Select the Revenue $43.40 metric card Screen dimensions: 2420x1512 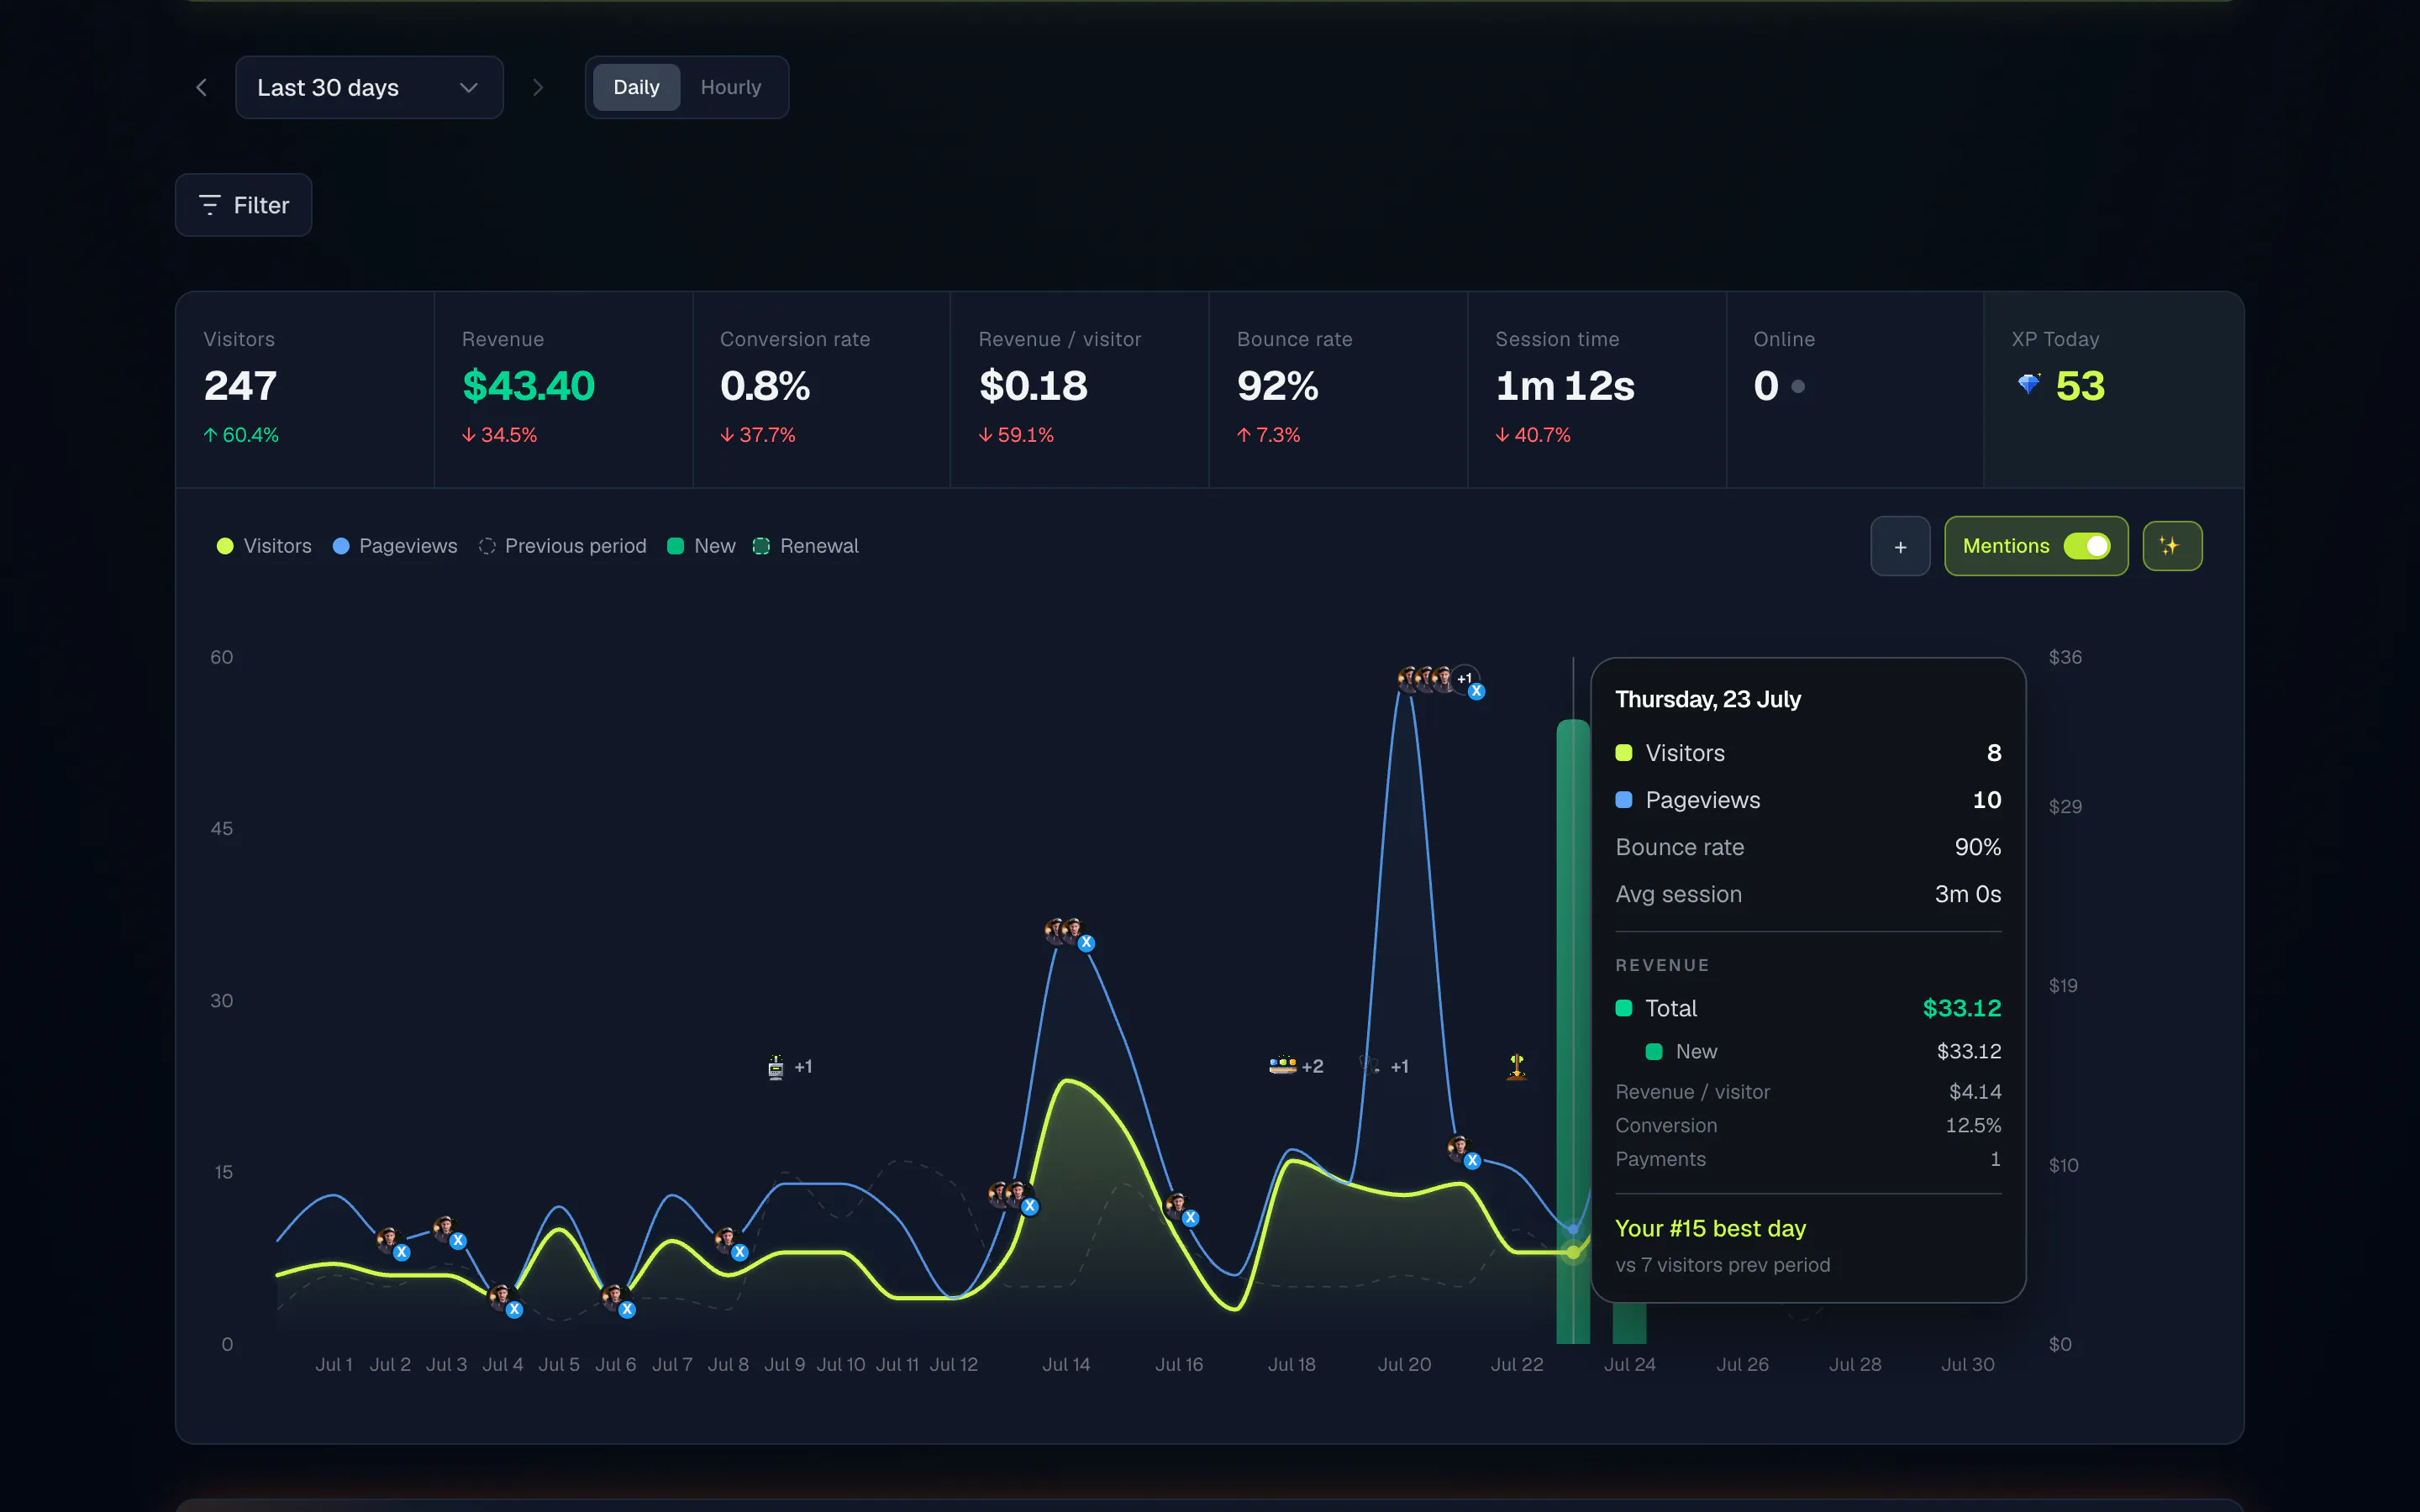pyautogui.click(x=563, y=390)
